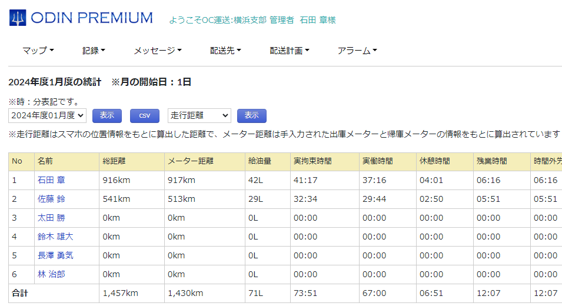Open the 2024年度01月度 month selector
The width and height of the screenshot is (562, 306).
click(x=47, y=115)
